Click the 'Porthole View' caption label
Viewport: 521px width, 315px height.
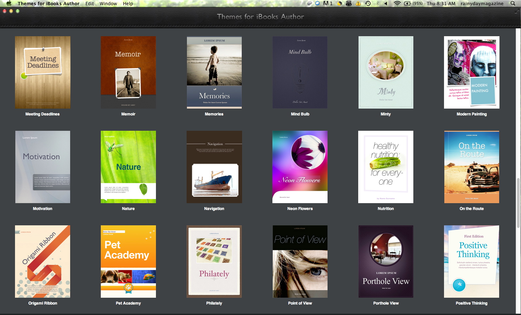[386, 303]
